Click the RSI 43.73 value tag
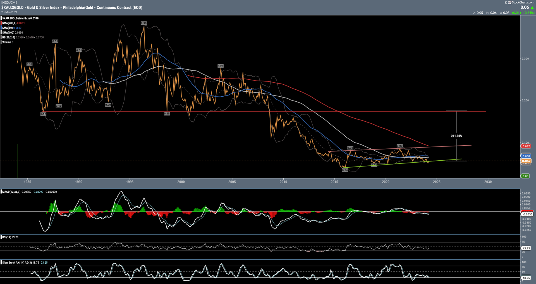Screen dimensions: 536x284 [526, 248]
